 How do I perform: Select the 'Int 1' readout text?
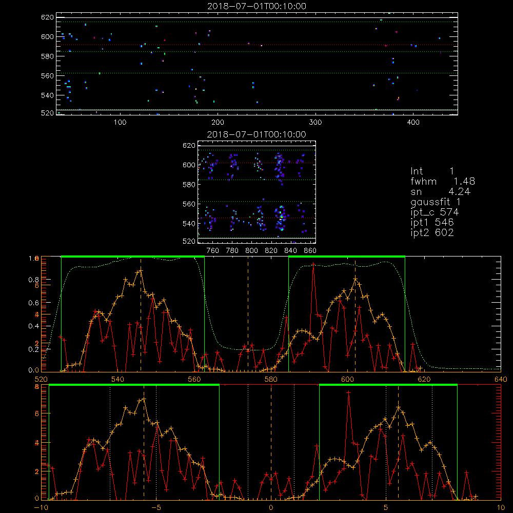coord(432,171)
